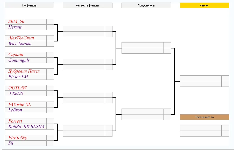This screenshot has width=234, height=150.
Task: Click the Четвертьфиналы round header
Action: [87, 5]
